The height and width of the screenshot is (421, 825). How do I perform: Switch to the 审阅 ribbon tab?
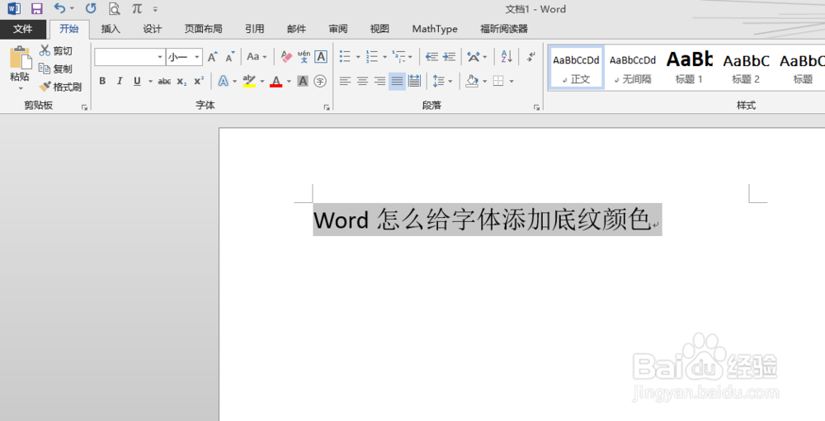(x=337, y=29)
